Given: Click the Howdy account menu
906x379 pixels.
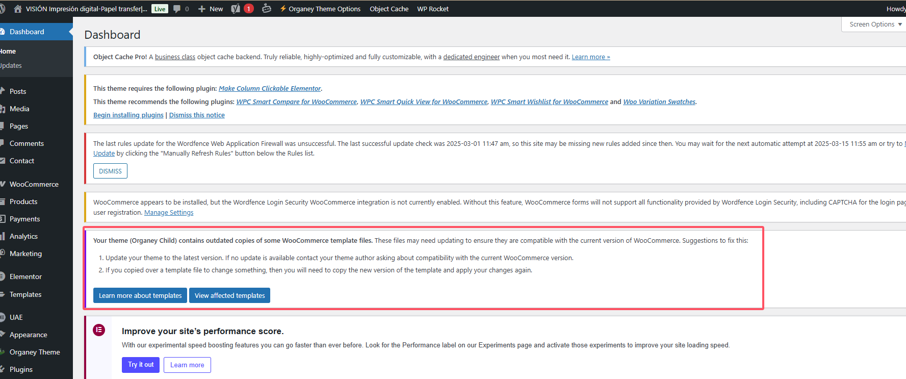Looking at the screenshot, I should click(896, 9).
